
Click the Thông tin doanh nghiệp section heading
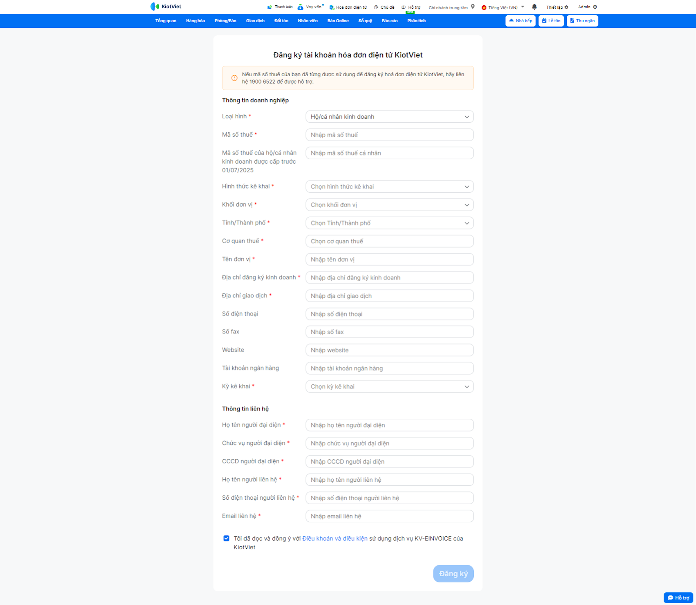point(255,101)
